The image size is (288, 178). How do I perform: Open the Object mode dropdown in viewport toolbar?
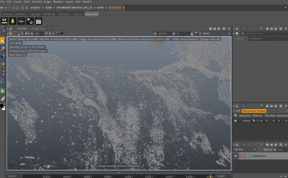(x=216, y=33)
